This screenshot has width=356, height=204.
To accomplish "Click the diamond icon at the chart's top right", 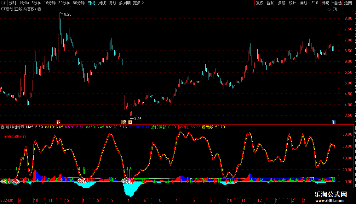I will (329, 9).
